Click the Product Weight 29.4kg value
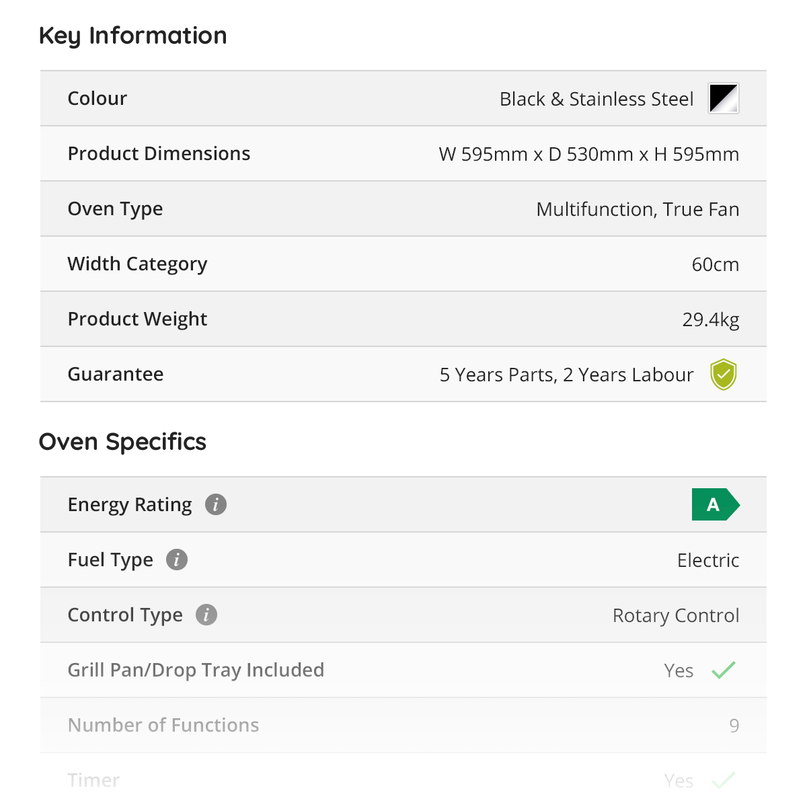Screen dimensions: 807x807 (x=710, y=319)
